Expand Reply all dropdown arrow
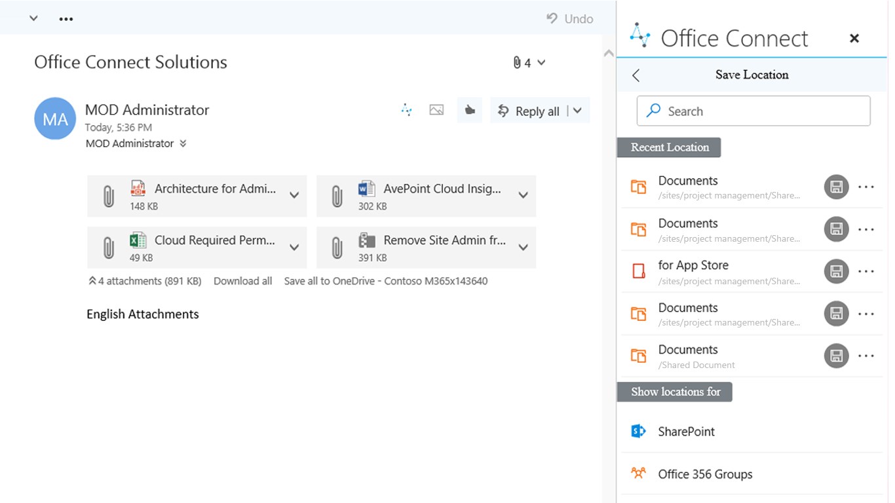 [x=577, y=111]
